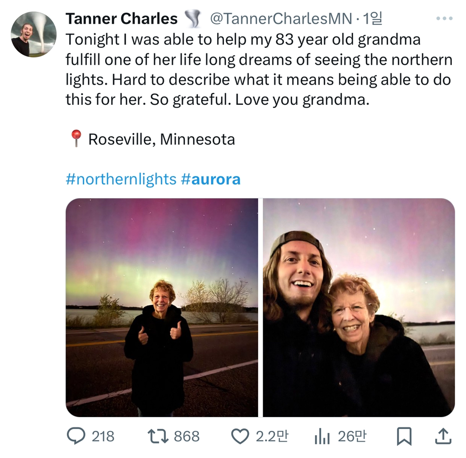
Task: Click the #northernlights hashtag
Action: pyautogui.click(x=121, y=179)
